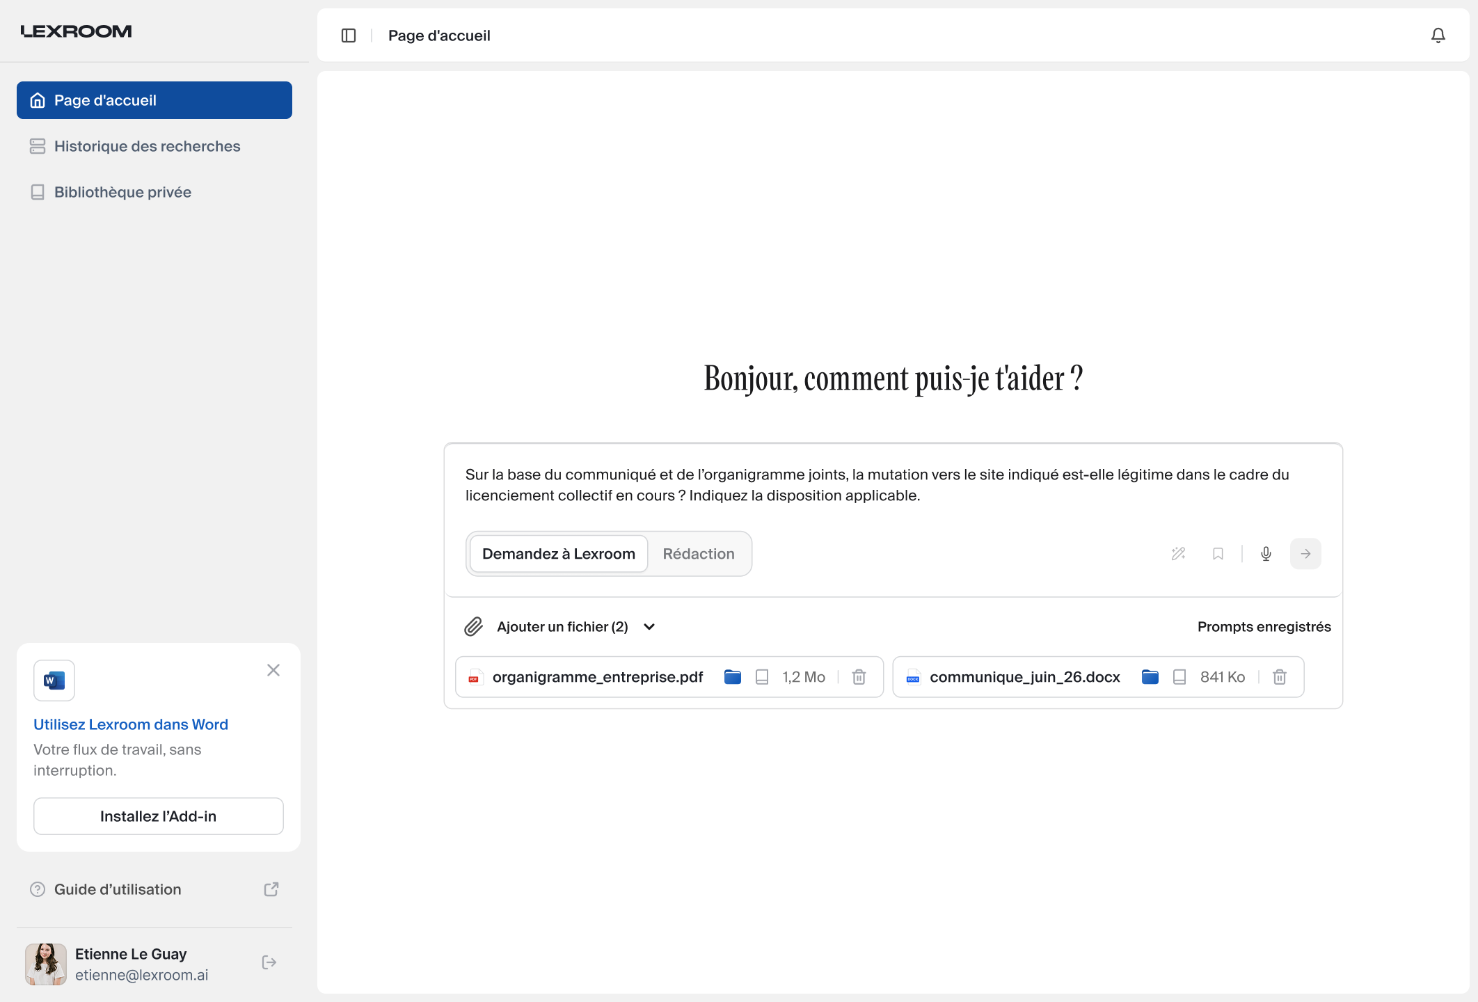The height and width of the screenshot is (1002, 1478).
Task: Close the Word add-in promo card
Action: (273, 670)
